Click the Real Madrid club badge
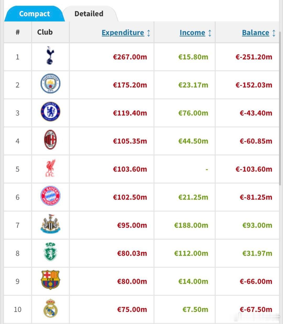Image resolution: width=283 pixels, height=324 pixels. pos(50,308)
